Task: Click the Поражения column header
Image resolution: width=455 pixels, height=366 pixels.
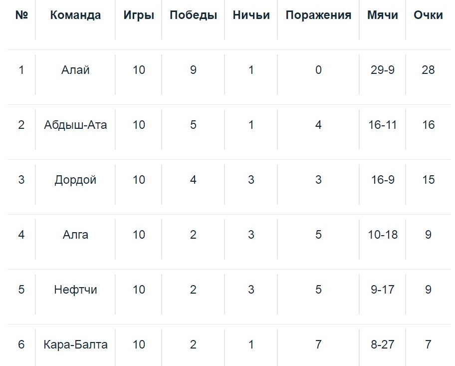Action: pyautogui.click(x=318, y=15)
